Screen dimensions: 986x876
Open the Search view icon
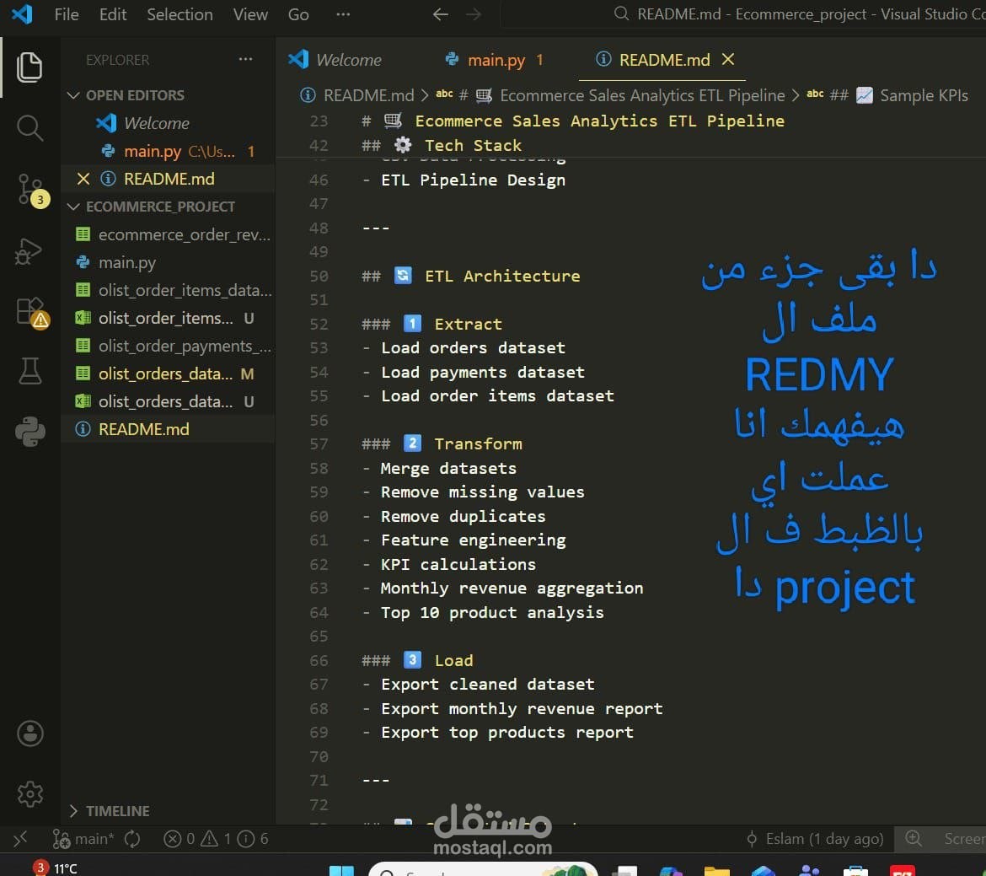coord(29,128)
